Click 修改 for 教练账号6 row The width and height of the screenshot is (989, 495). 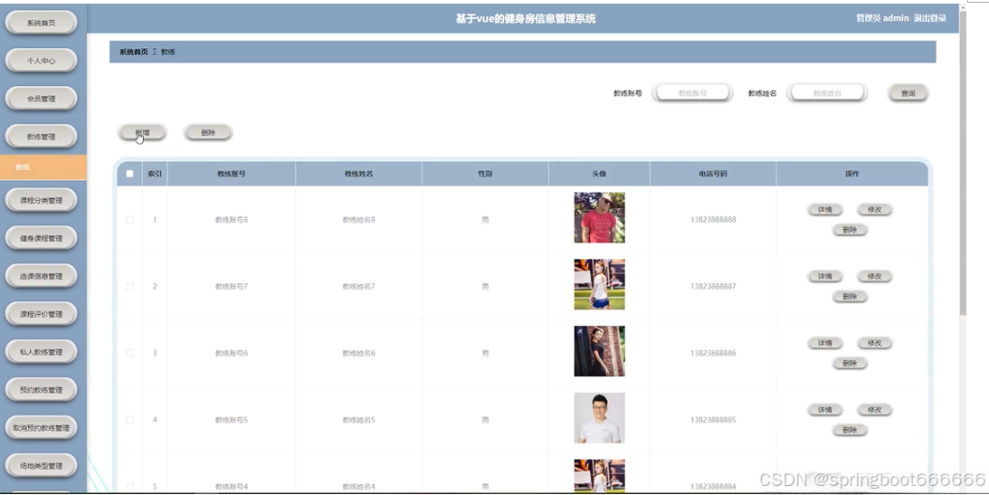(874, 343)
